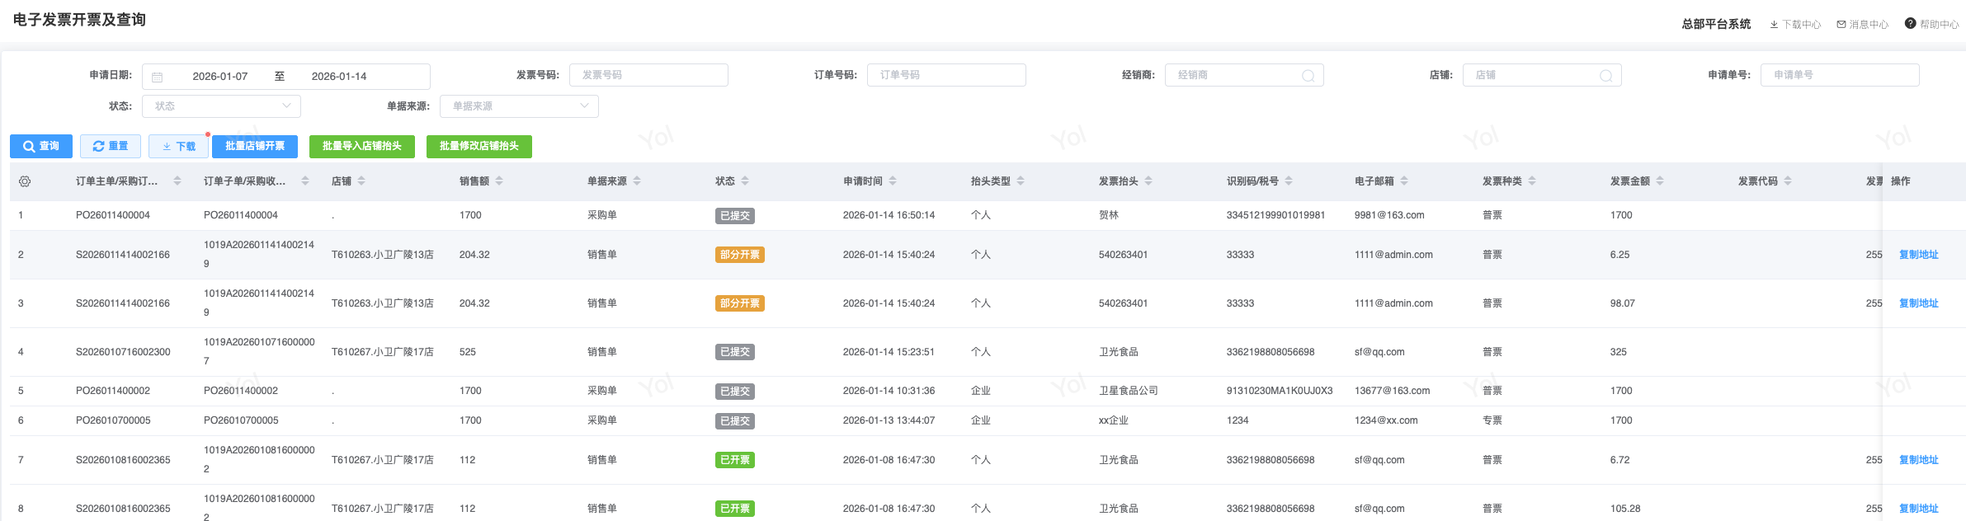Click the 下载 download button
The image size is (1966, 521).
click(x=179, y=147)
